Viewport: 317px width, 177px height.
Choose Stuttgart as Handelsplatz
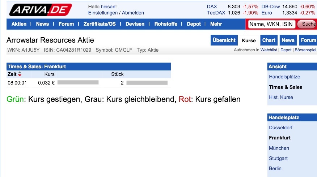(x=278, y=158)
